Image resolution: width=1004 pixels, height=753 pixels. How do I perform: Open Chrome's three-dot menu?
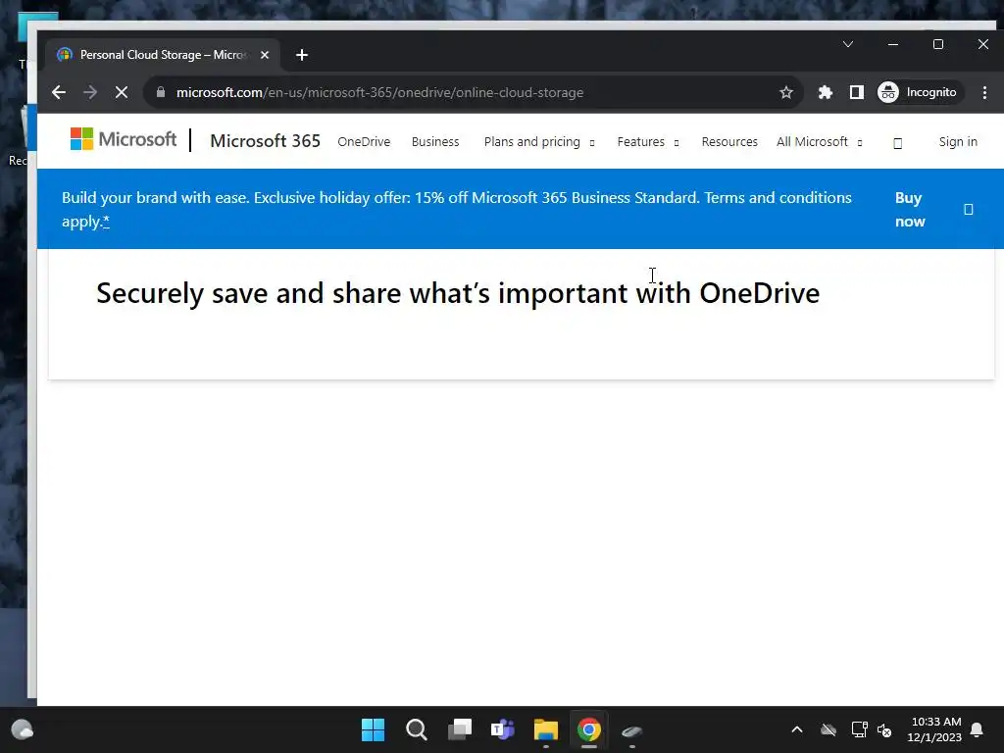984,93
